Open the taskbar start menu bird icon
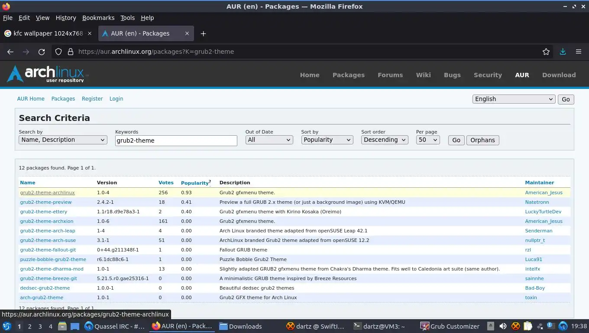 pos(6,326)
